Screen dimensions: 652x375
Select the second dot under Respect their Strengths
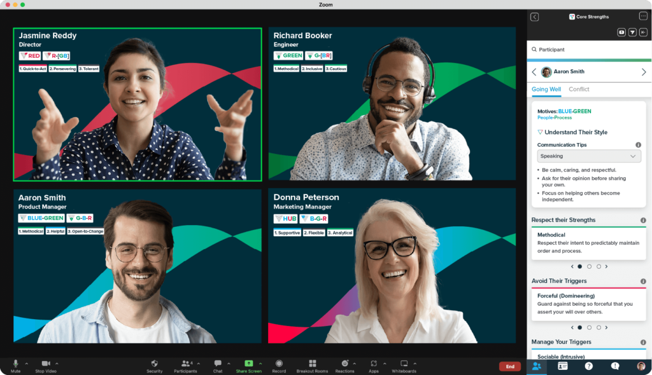589,266
